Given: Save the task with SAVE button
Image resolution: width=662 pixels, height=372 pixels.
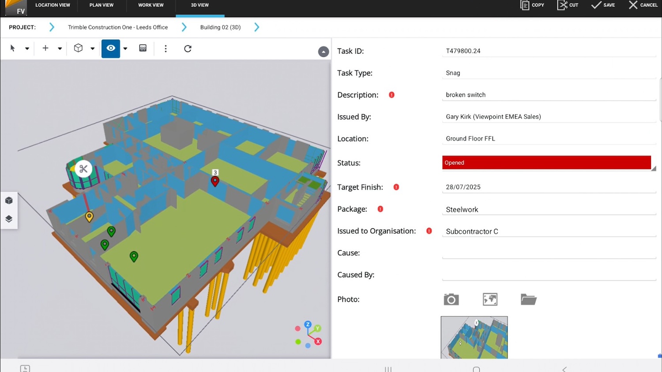Looking at the screenshot, I should [x=603, y=5].
